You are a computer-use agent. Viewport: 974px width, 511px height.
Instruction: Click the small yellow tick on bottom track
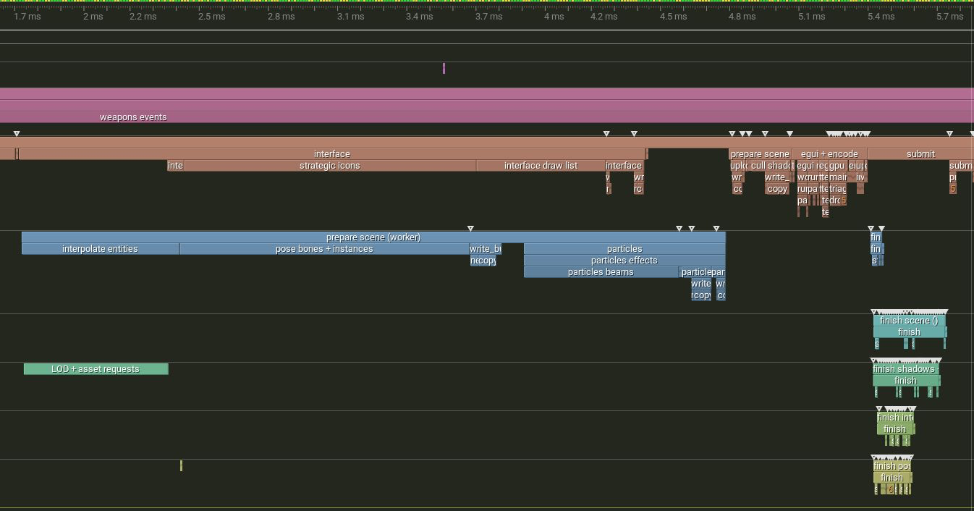pos(181,466)
